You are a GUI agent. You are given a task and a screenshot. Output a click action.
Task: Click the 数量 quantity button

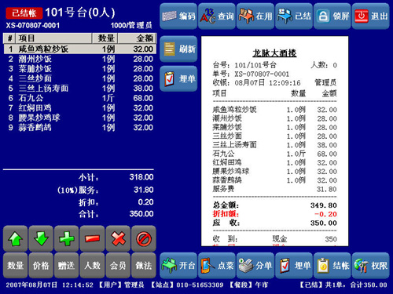15,266
